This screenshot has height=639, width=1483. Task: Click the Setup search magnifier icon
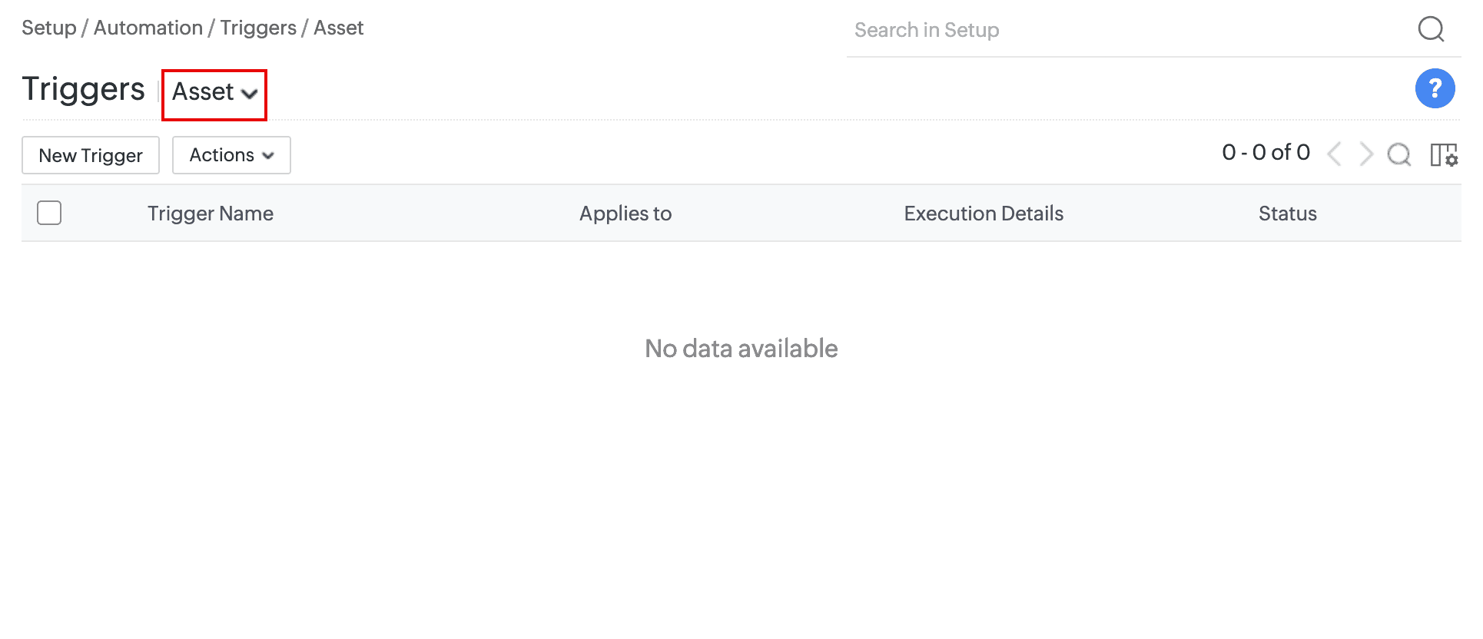(1431, 29)
